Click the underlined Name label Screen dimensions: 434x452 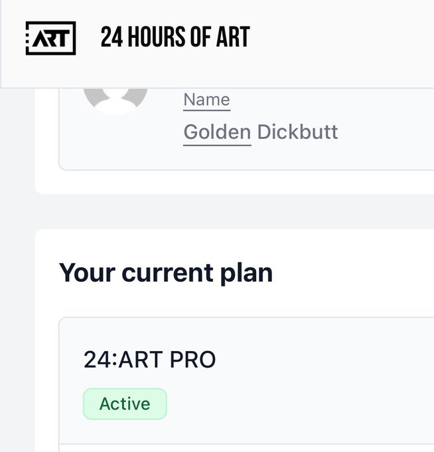point(206,100)
